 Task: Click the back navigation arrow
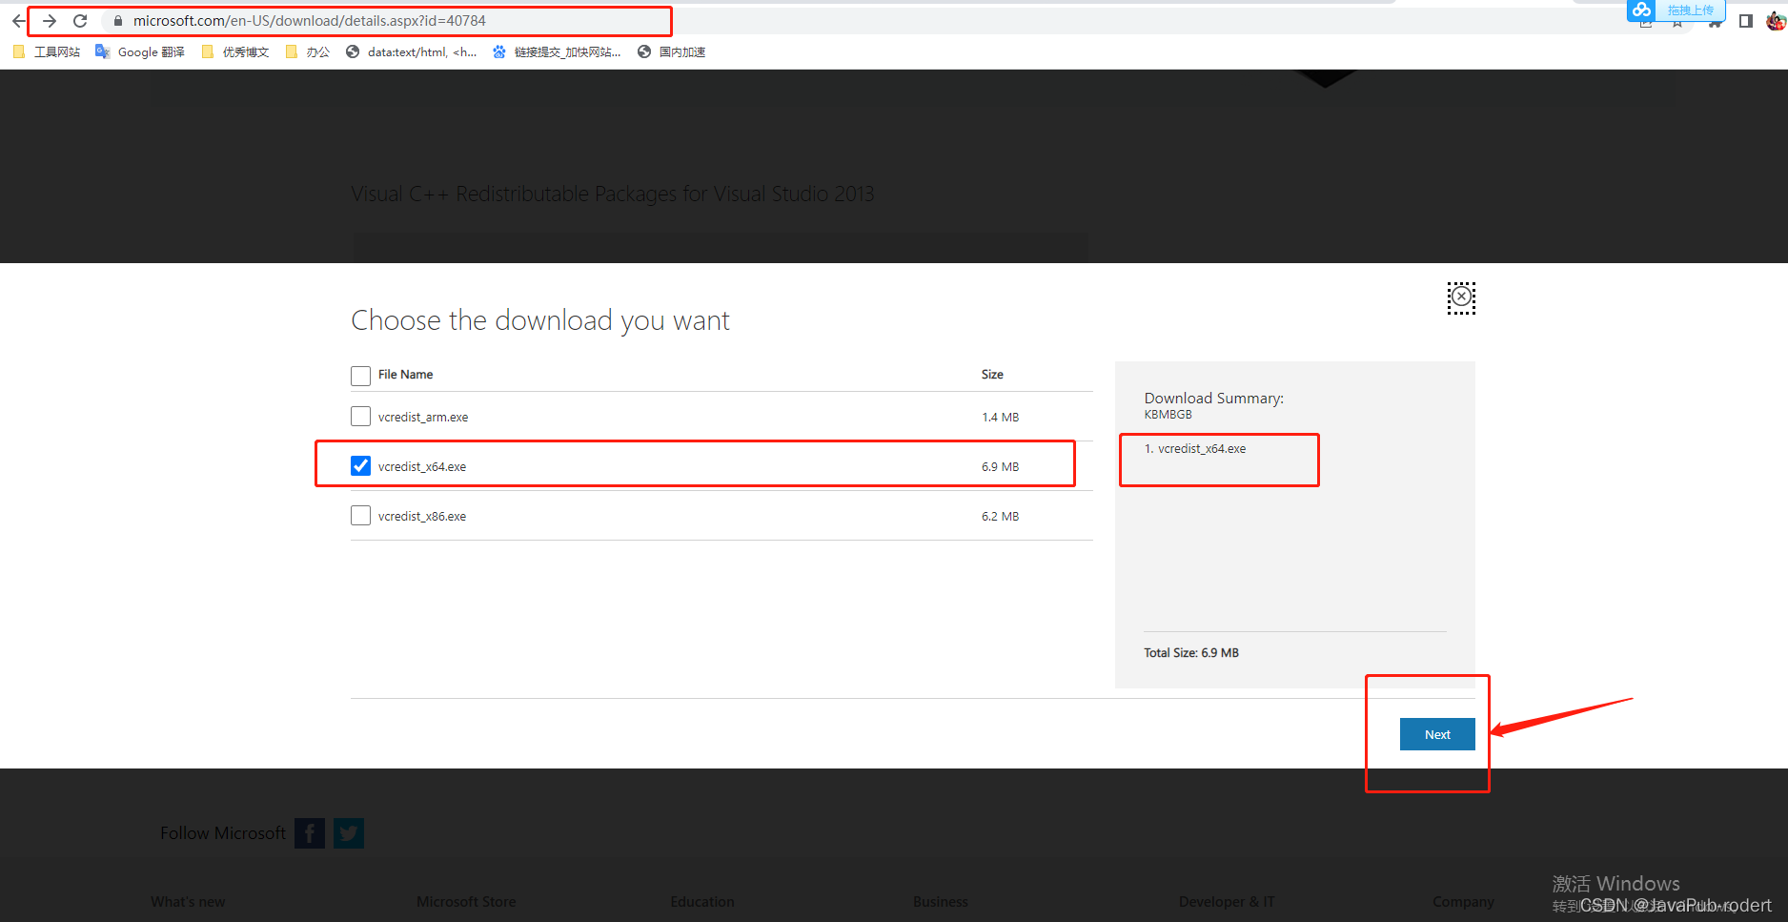[x=18, y=20]
